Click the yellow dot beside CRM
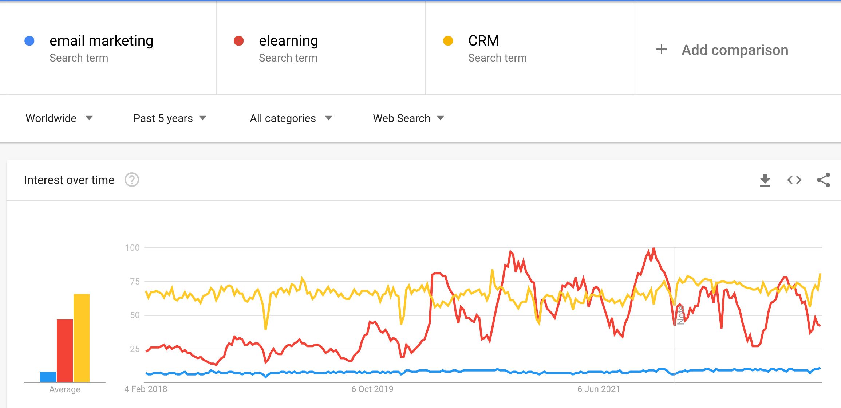The width and height of the screenshot is (841, 408). (448, 41)
